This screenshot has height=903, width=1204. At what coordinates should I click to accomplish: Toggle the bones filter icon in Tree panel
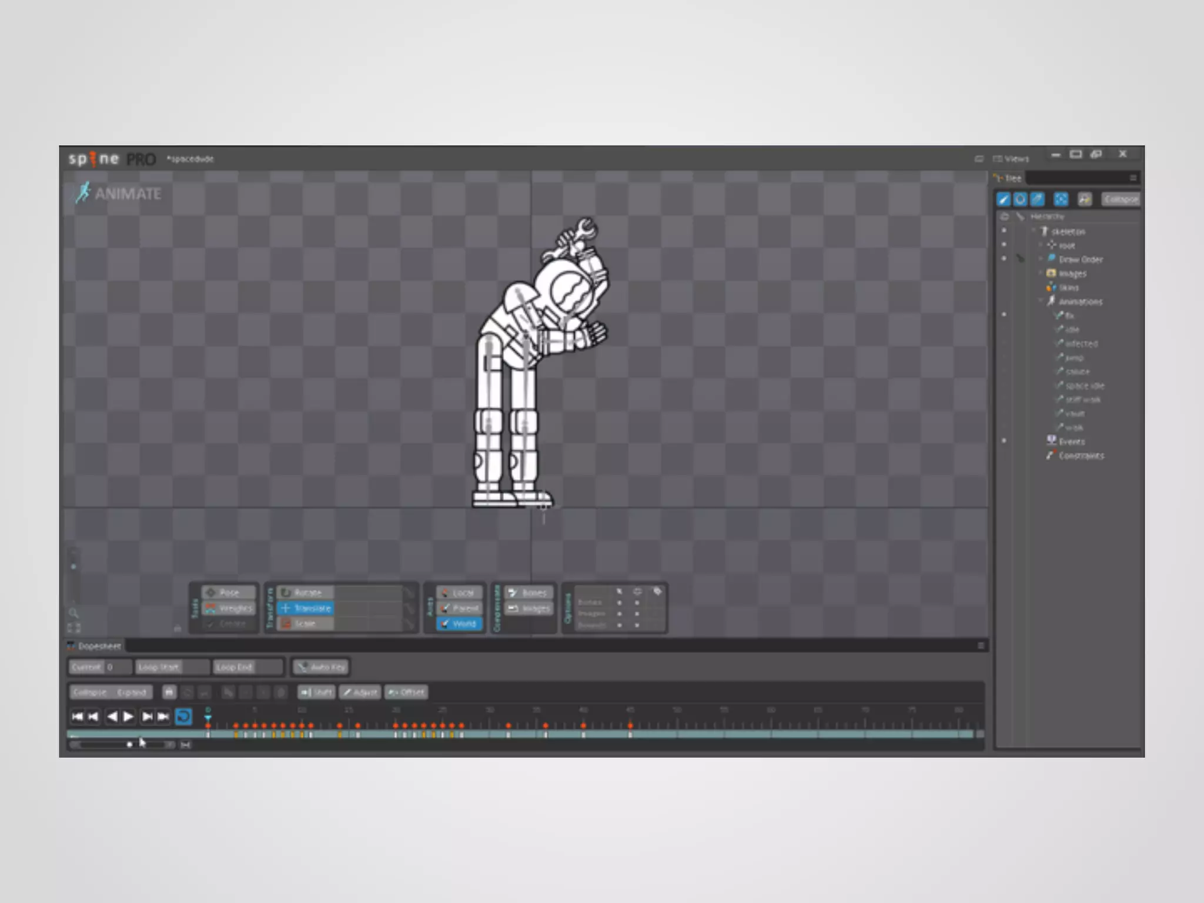coord(1003,200)
